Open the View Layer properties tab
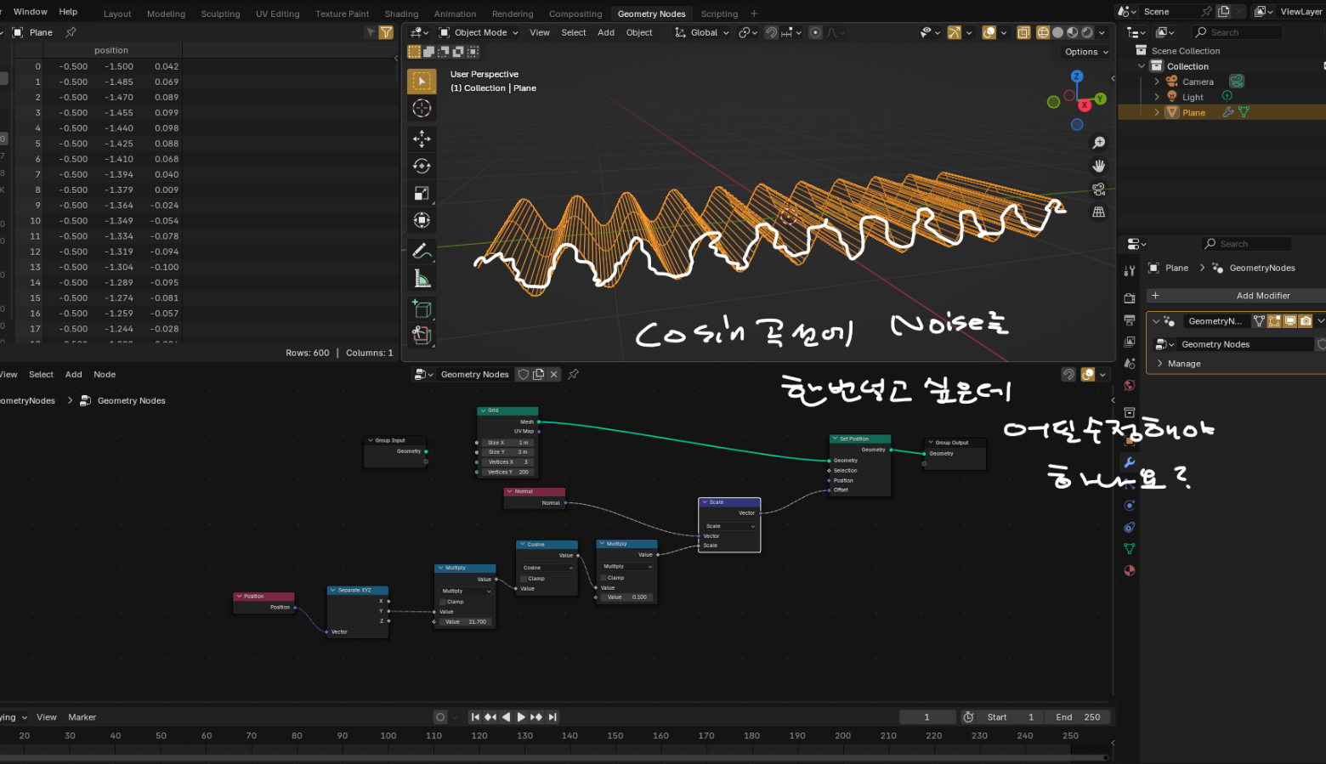Screen dimensions: 1326x764 tap(1130, 342)
